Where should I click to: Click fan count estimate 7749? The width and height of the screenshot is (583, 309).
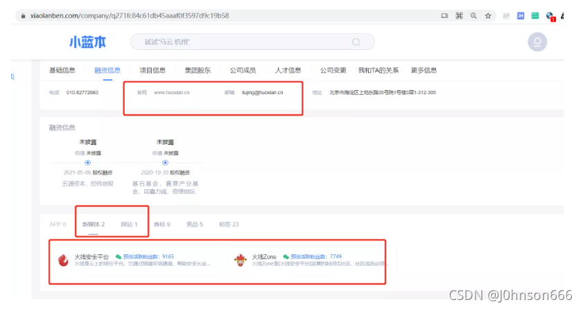pos(316,256)
